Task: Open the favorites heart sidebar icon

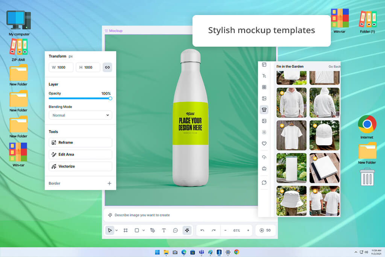Action: [264, 143]
